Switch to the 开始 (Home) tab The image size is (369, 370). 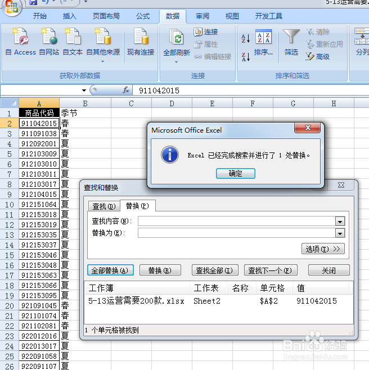pos(40,16)
